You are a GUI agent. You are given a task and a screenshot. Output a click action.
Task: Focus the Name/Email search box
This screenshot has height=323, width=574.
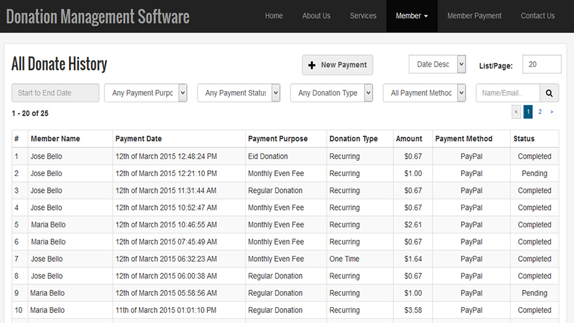508,93
